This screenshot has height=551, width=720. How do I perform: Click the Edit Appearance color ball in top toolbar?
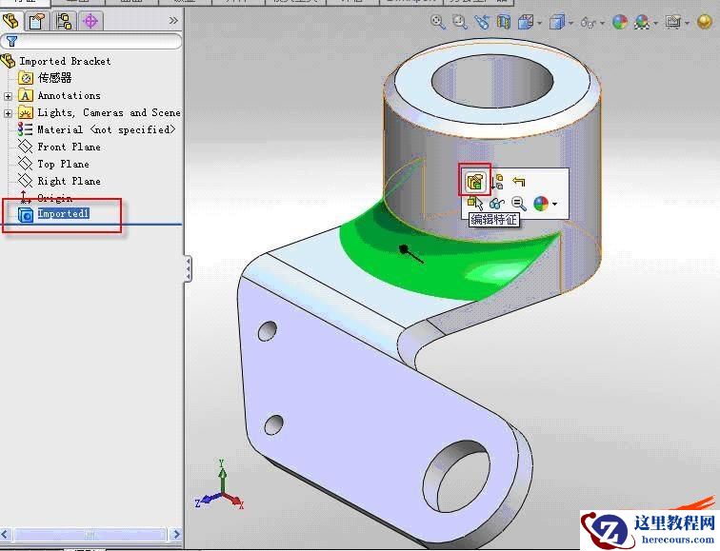(620, 22)
